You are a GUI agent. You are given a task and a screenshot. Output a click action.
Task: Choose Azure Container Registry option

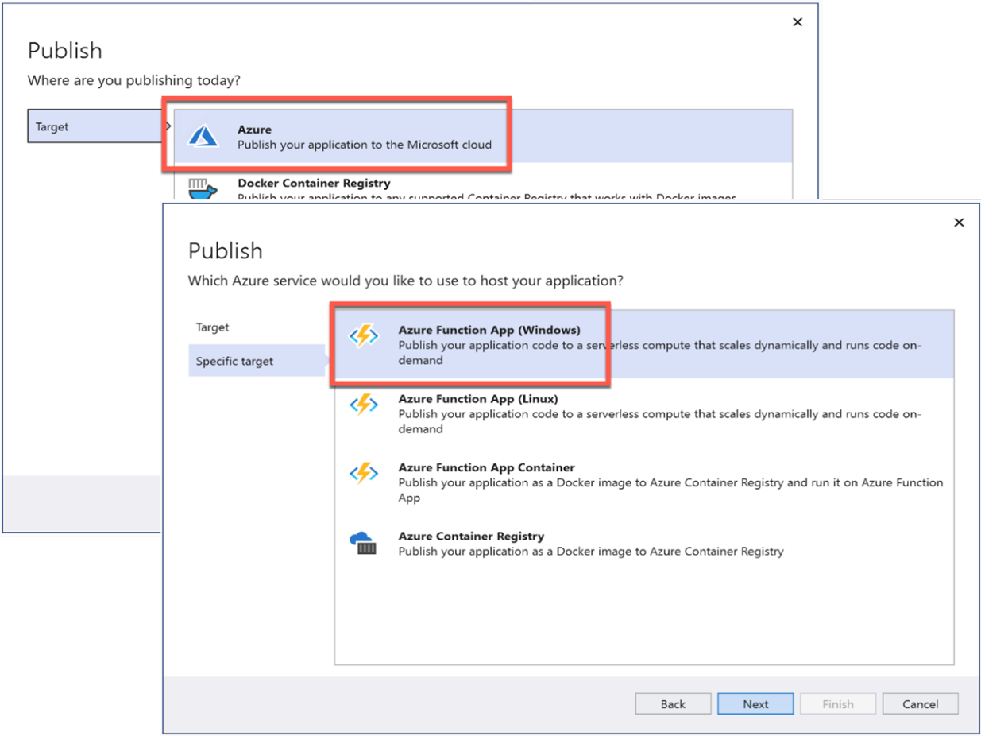tap(644, 544)
